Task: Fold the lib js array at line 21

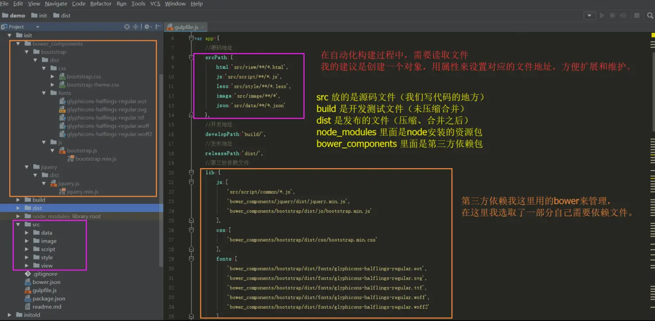Action: click(191, 182)
